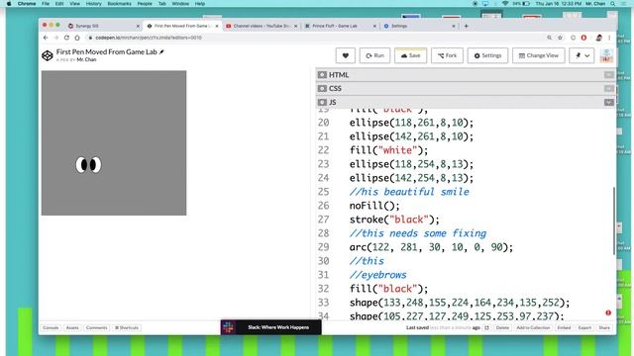Open the File menu
The image size is (634, 356).
click(46, 4)
